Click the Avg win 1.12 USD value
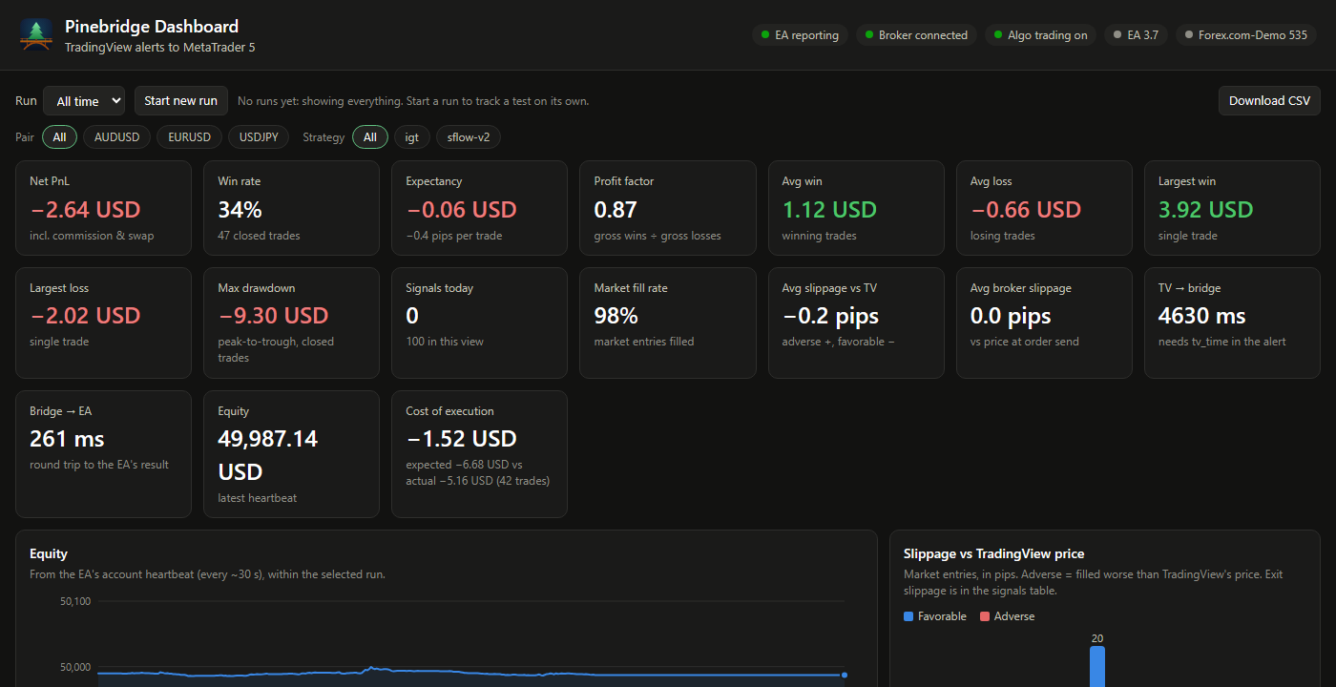Screen dimensions: 1336x687 [829, 209]
